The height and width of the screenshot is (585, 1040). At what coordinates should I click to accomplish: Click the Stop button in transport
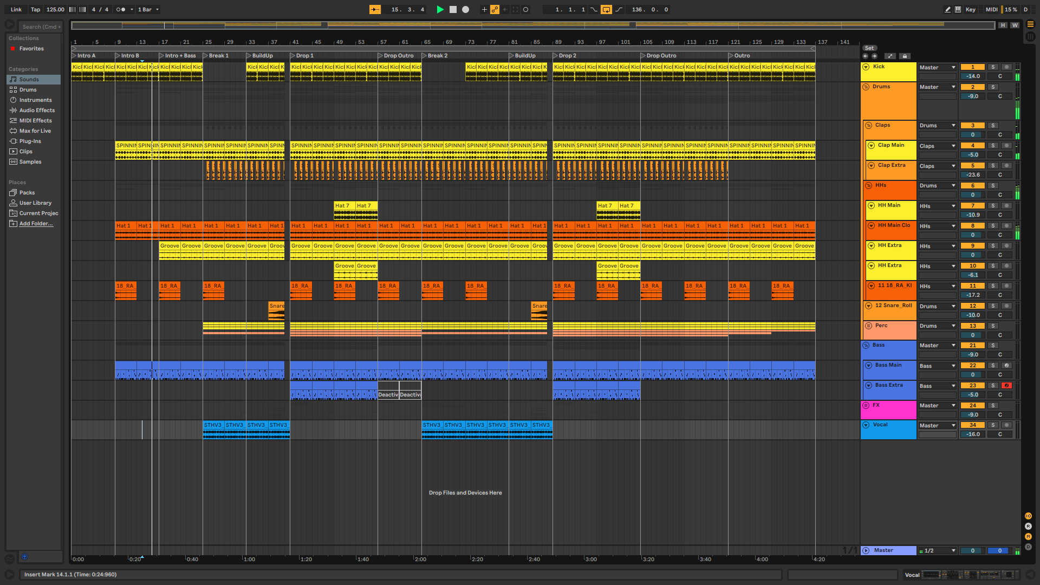pyautogui.click(x=453, y=9)
